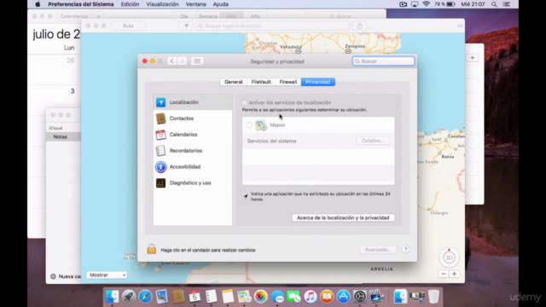Open Trash in the dock

(x=433, y=297)
